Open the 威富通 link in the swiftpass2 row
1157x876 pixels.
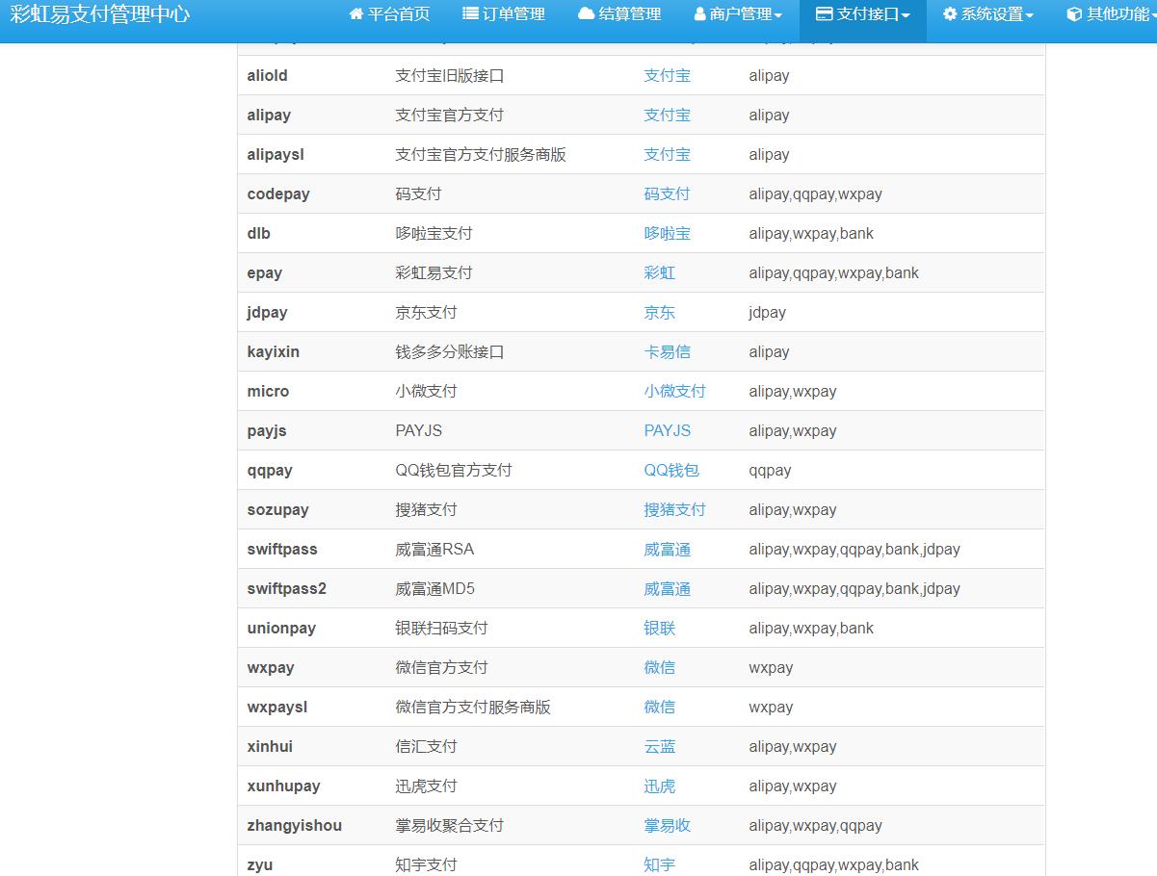point(667,589)
